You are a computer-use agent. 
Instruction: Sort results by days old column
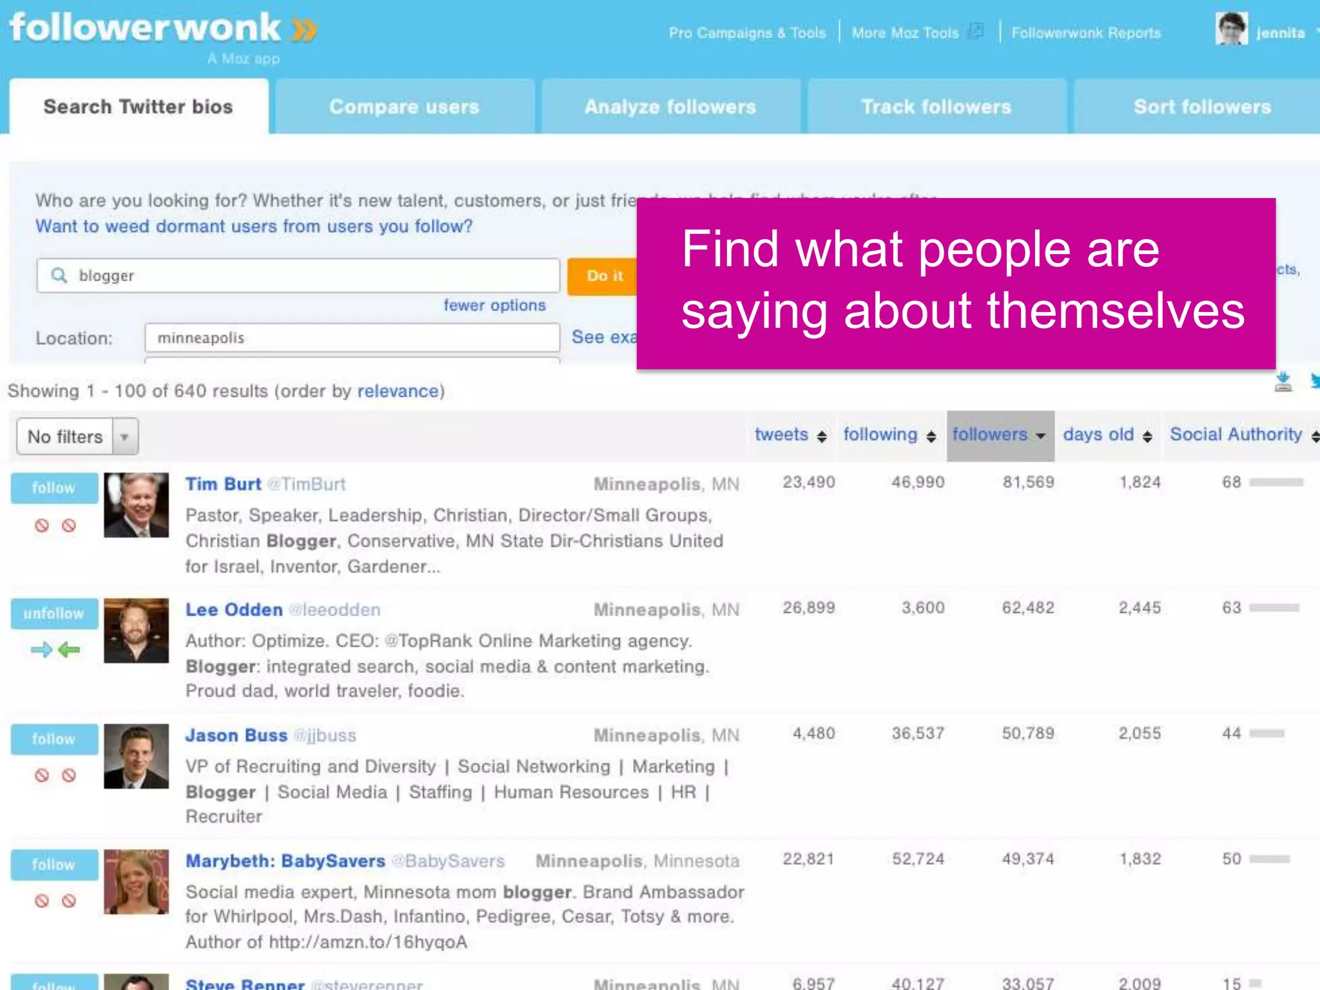click(1107, 435)
